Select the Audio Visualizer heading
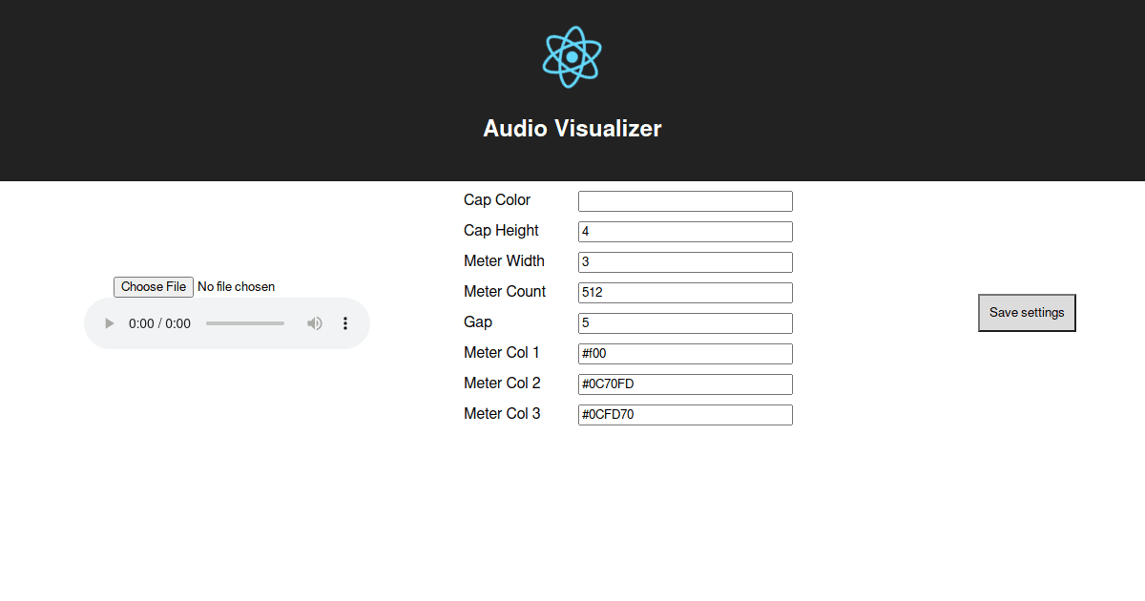 pos(572,129)
